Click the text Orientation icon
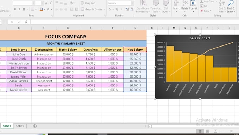The width and height of the screenshot is (239, 135). click(x=72, y=3)
